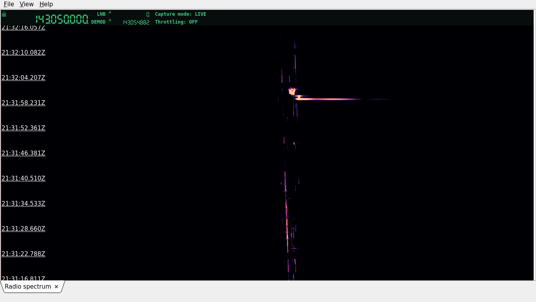Toggle the DEMOD frequency lock icon
The width and height of the screenshot is (536, 302).
[x=110, y=20]
